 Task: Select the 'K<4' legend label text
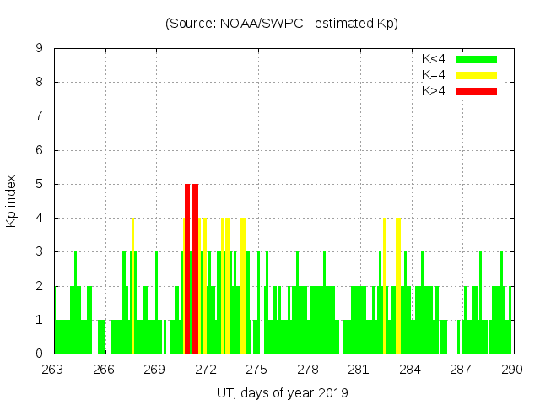pyautogui.click(x=434, y=59)
